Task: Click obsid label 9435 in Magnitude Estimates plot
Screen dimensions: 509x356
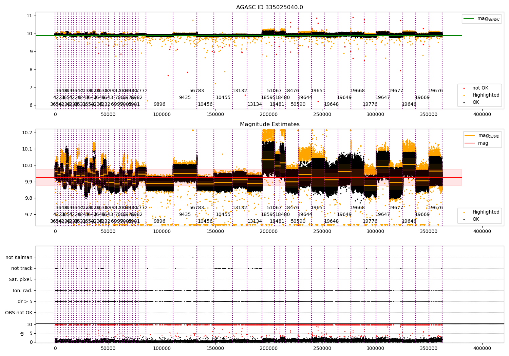Action: click(185, 215)
